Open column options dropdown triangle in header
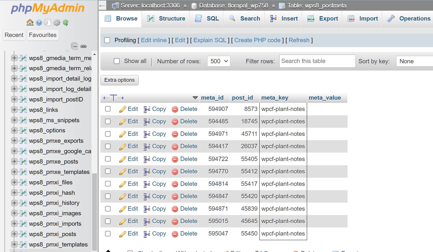This screenshot has width=433, height=252. (x=195, y=98)
